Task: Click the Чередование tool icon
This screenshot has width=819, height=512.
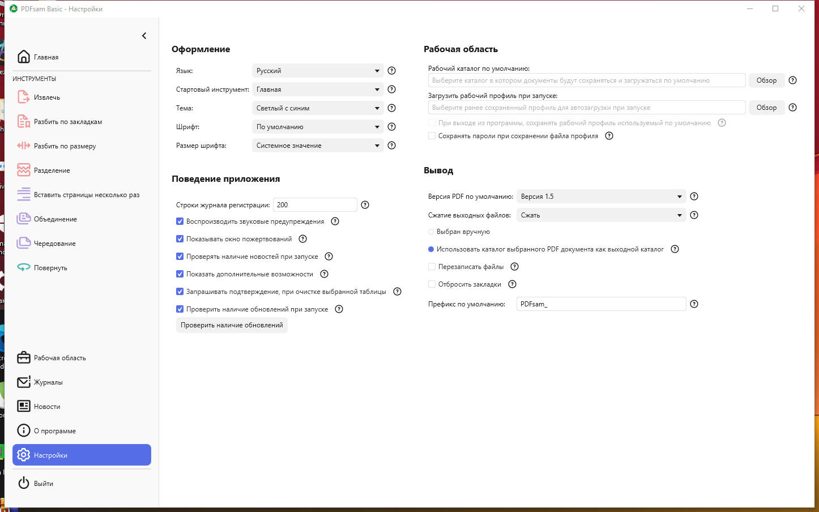Action: pyautogui.click(x=24, y=244)
